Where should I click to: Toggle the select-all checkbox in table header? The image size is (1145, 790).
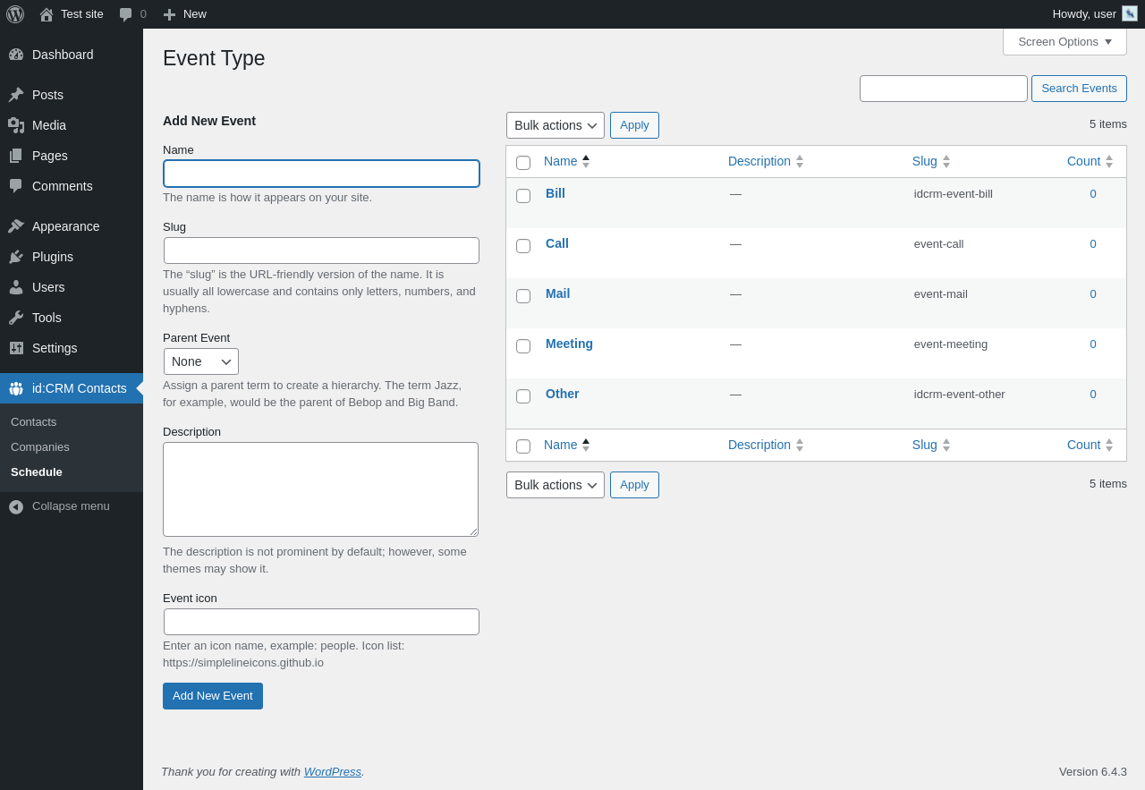tap(523, 163)
